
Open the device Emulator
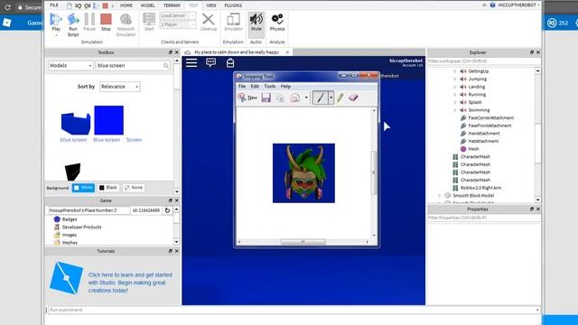[x=233, y=19]
